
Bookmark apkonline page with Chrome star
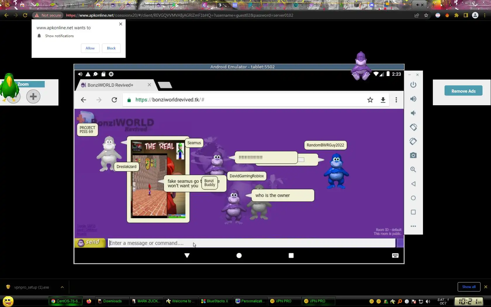(x=426, y=15)
